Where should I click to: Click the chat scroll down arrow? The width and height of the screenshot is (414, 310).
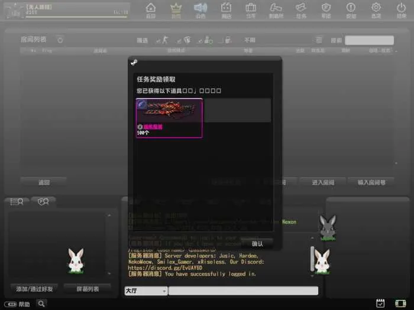coord(312,276)
